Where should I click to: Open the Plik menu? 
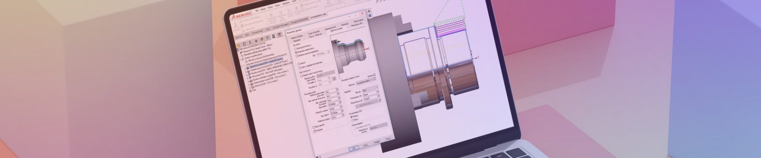click(x=257, y=10)
